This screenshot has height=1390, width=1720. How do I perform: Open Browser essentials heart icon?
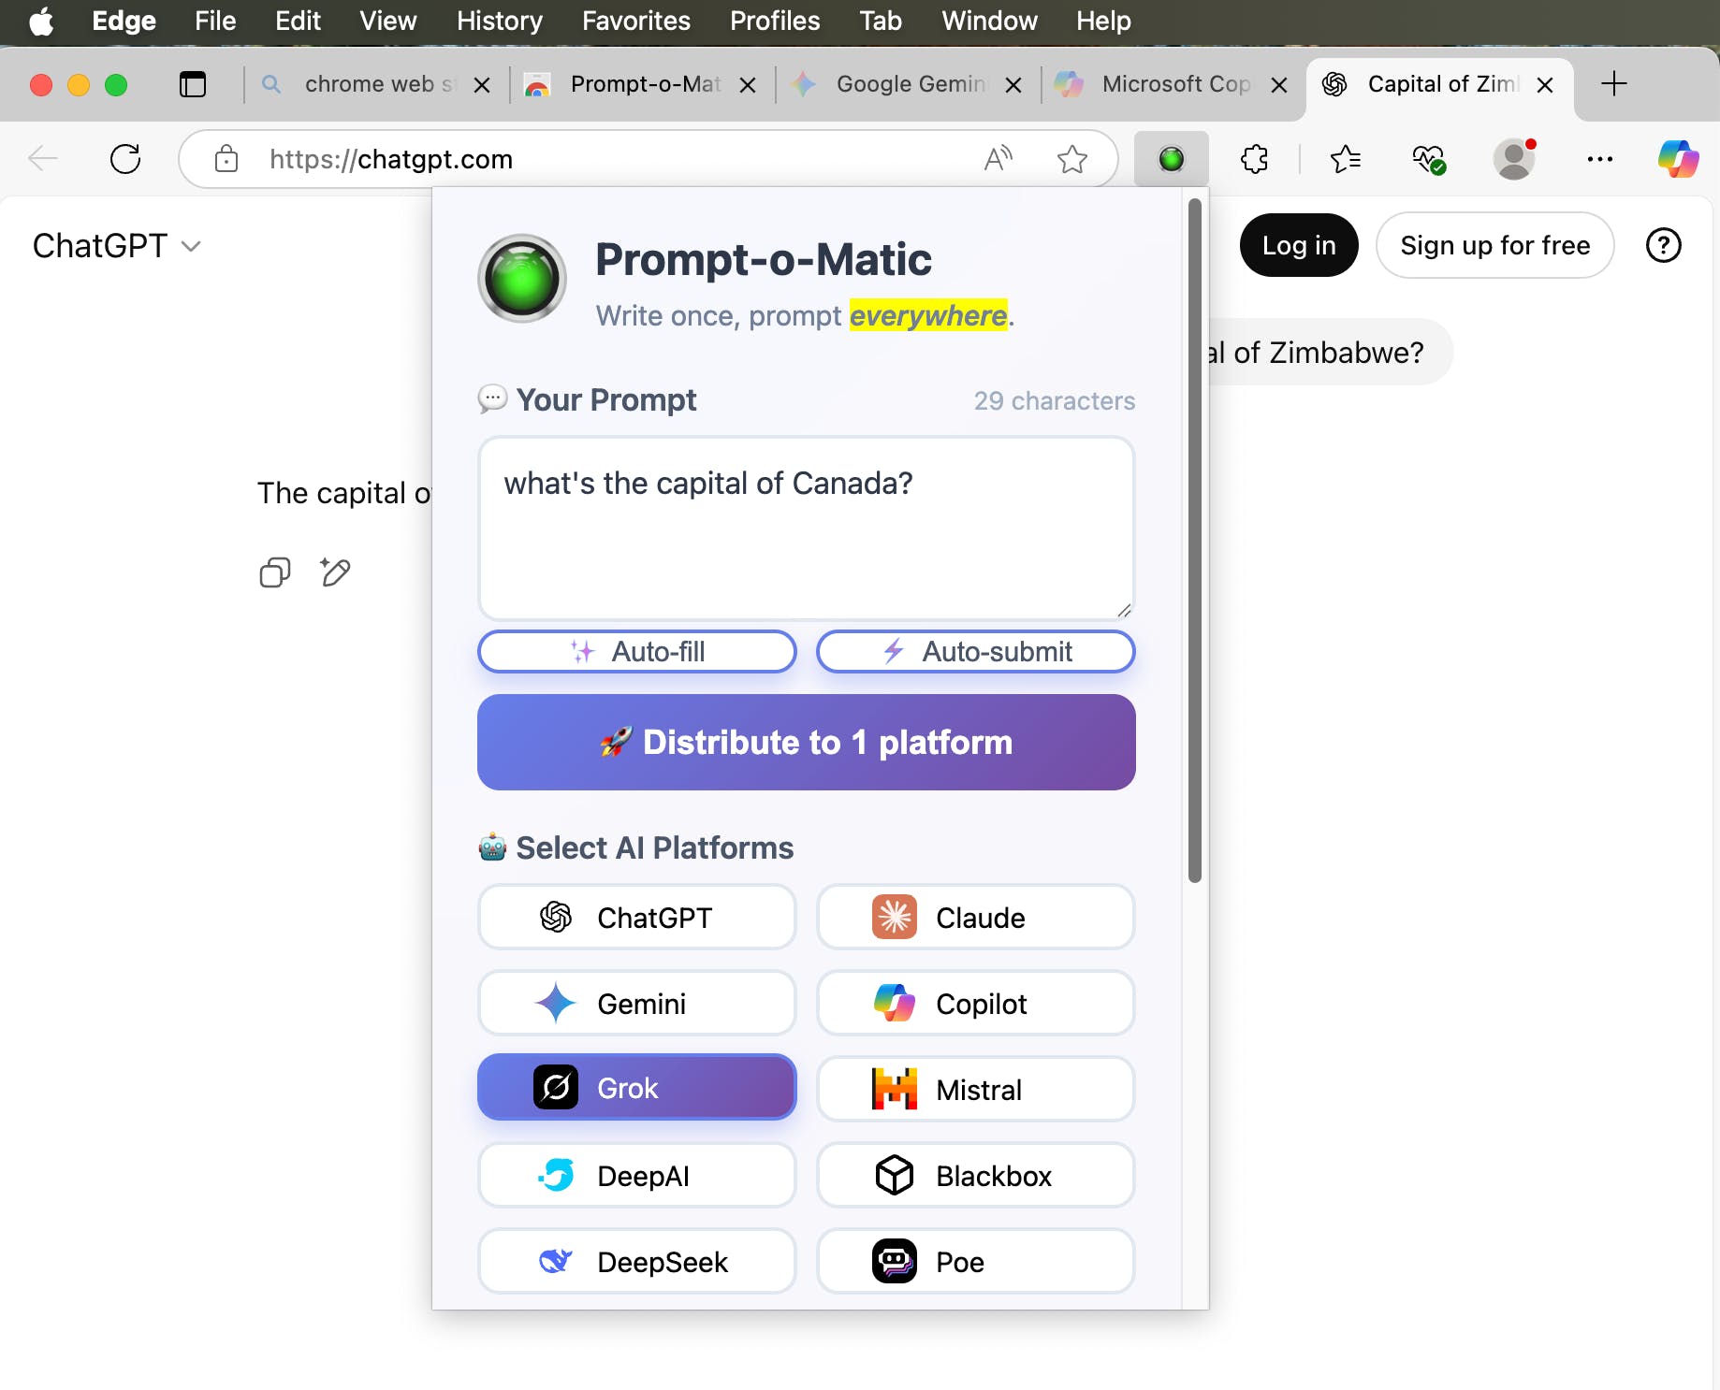pos(1429,159)
